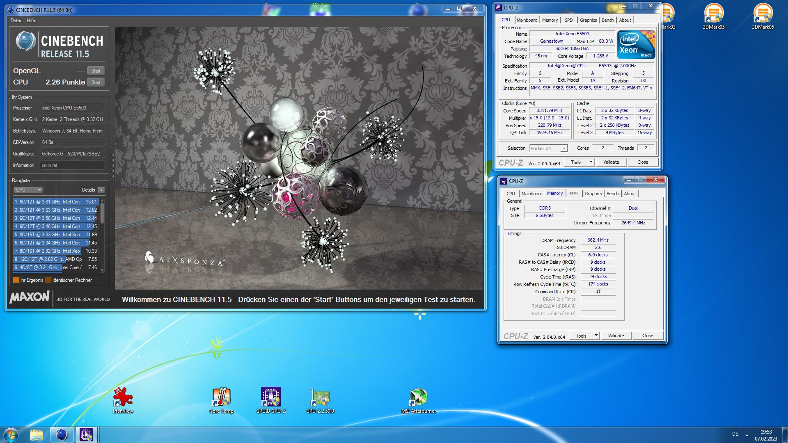The width and height of the screenshot is (788, 443).
Task: Switch to SPD tab in top CPU-Z
Action: click(x=568, y=20)
